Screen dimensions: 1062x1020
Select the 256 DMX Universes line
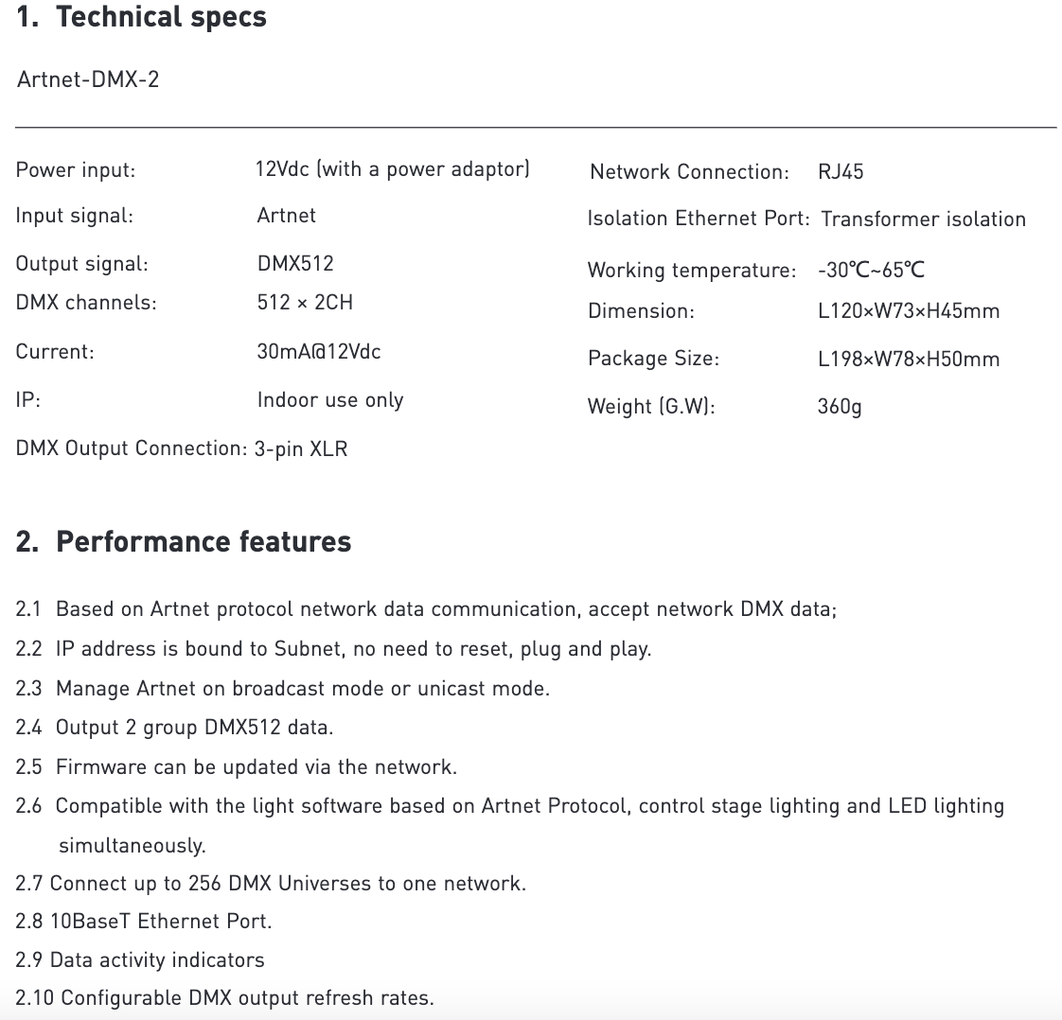(271, 884)
